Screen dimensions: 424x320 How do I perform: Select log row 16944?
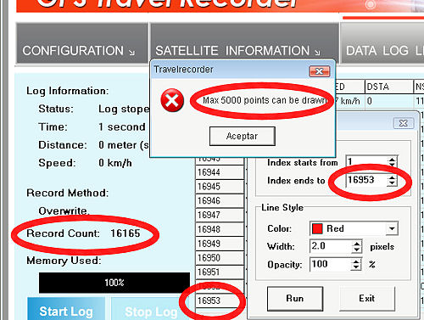point(220,172)
